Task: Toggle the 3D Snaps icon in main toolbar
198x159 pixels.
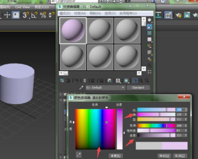Action: click(26, 15)
